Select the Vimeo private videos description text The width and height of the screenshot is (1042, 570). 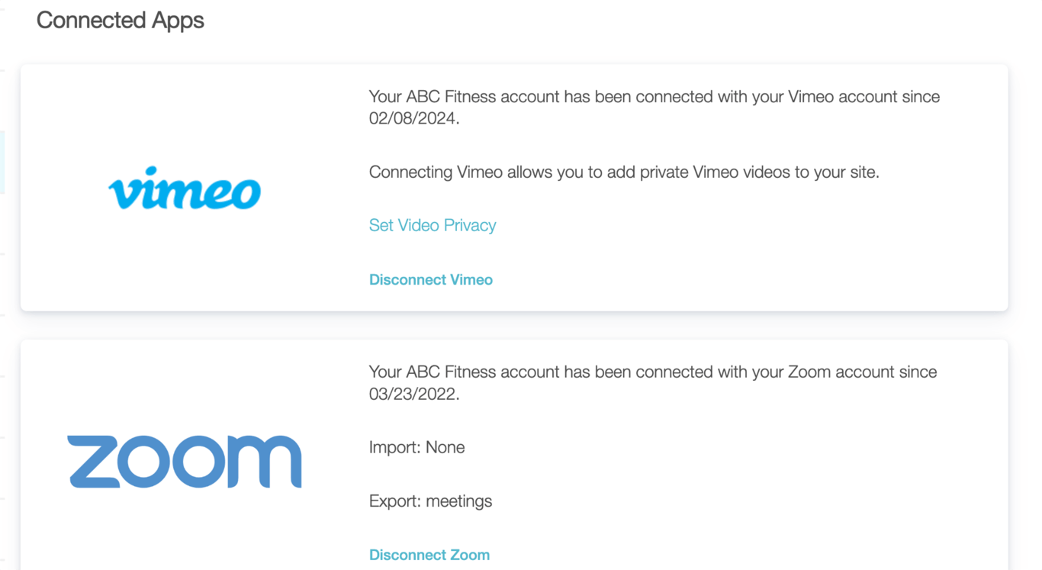623,172
